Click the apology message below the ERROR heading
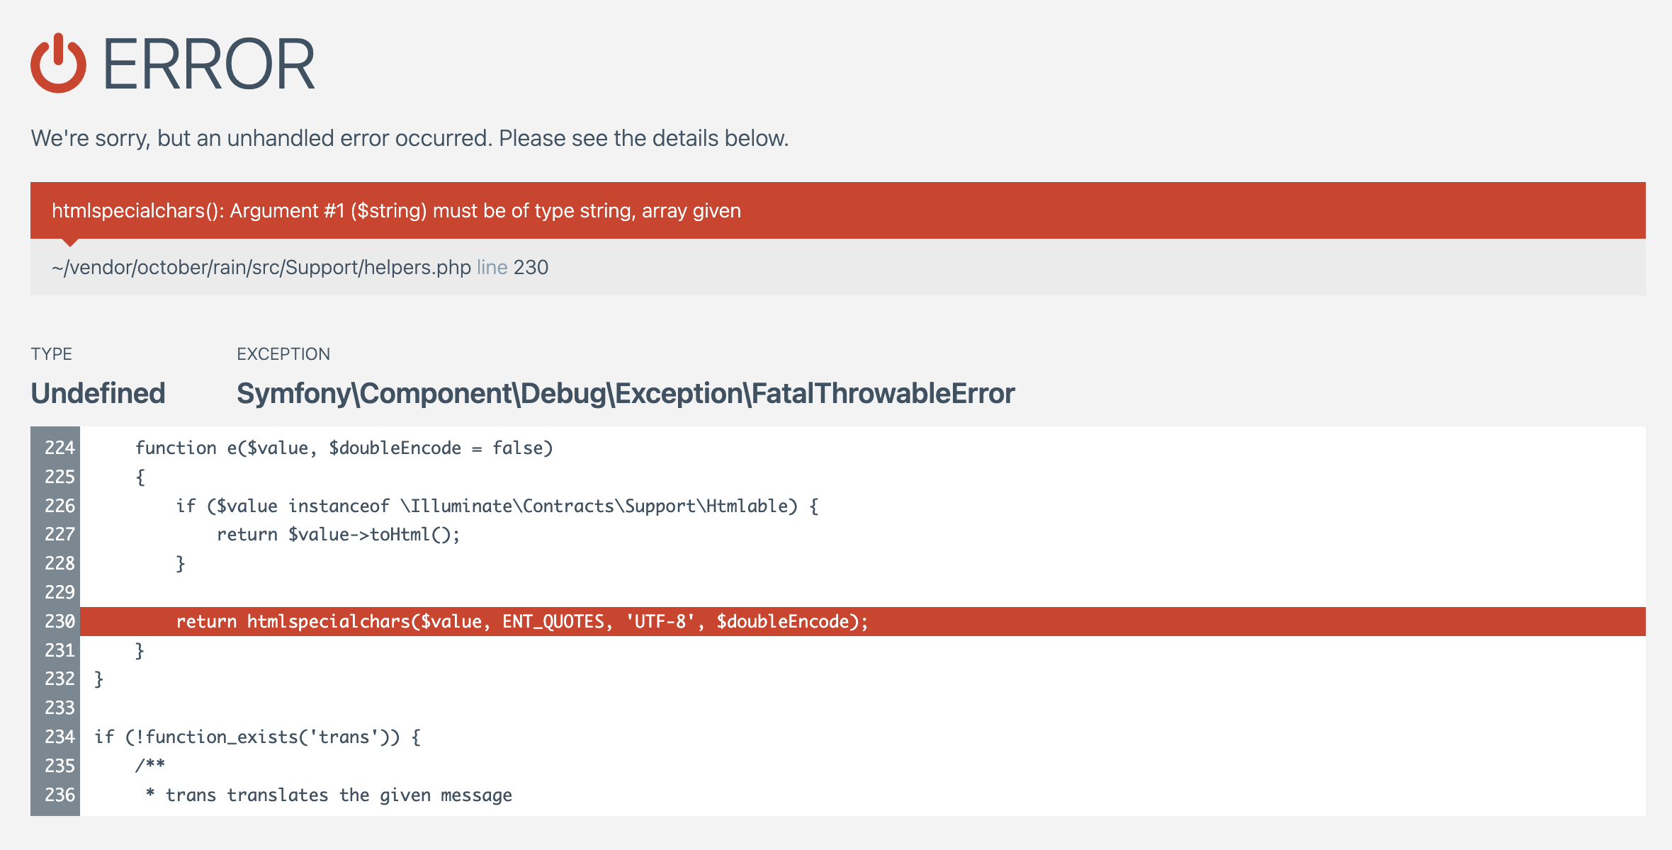This screenshot has width=1672, height=850. (x=409, y=138)
